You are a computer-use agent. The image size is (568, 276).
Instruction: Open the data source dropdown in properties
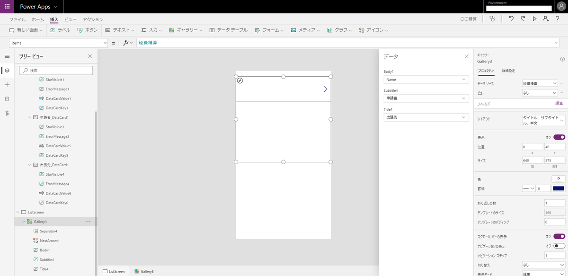coord(540,83)
